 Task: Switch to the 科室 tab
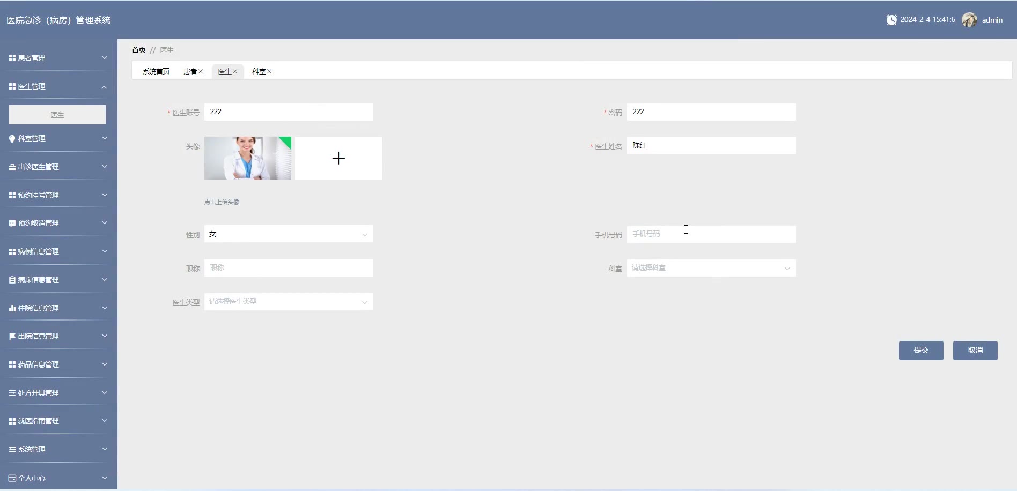pos(259,71)
